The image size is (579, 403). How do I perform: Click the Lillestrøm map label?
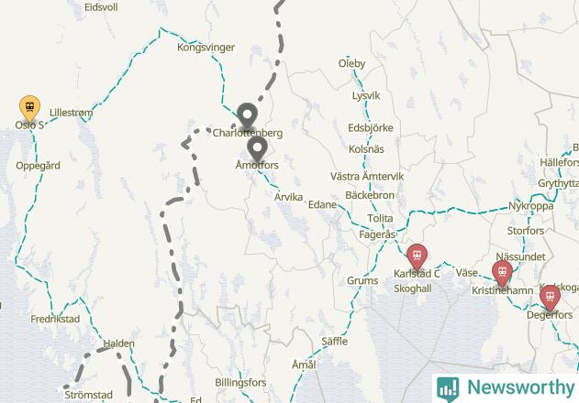click(71, 113)
